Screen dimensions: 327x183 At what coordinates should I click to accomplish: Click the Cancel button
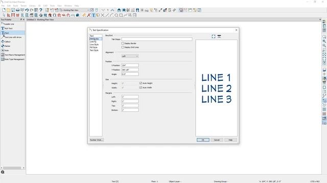coord(217,140)
